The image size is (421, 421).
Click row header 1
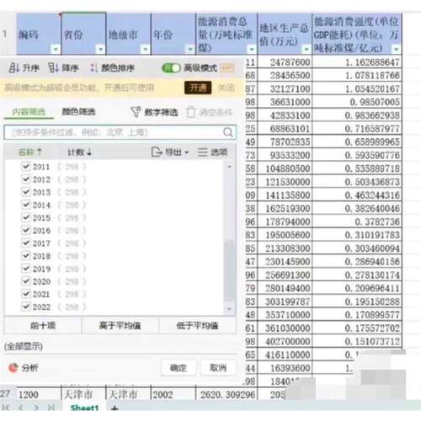click(x=5, y=35)
